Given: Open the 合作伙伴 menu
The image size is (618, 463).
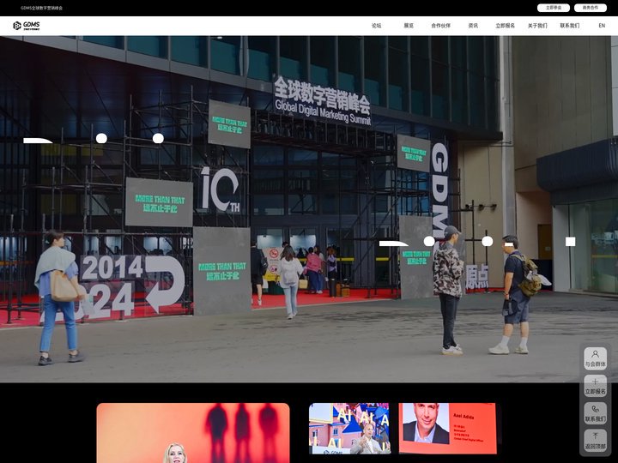Looking at the screenshot, I should [440, 26].
